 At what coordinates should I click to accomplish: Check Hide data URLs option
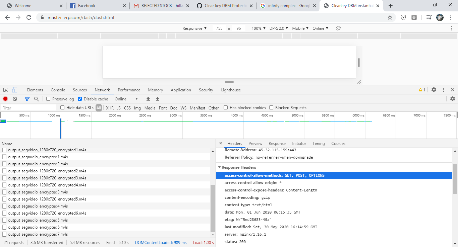62,107
